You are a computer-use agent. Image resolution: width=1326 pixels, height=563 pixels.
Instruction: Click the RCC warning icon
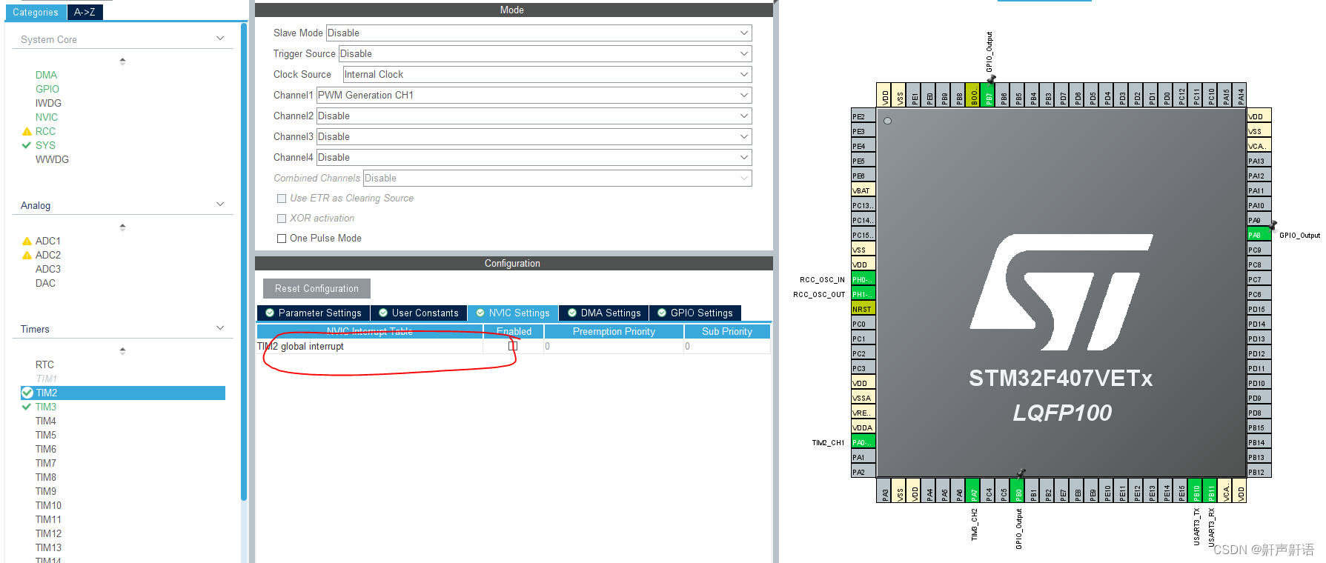(x=27, y=132)
